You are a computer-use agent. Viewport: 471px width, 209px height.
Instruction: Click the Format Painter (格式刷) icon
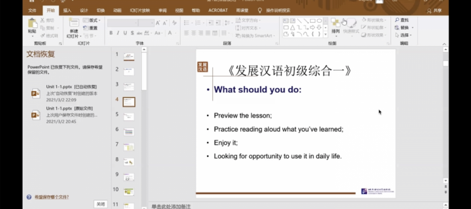(42, 36)
